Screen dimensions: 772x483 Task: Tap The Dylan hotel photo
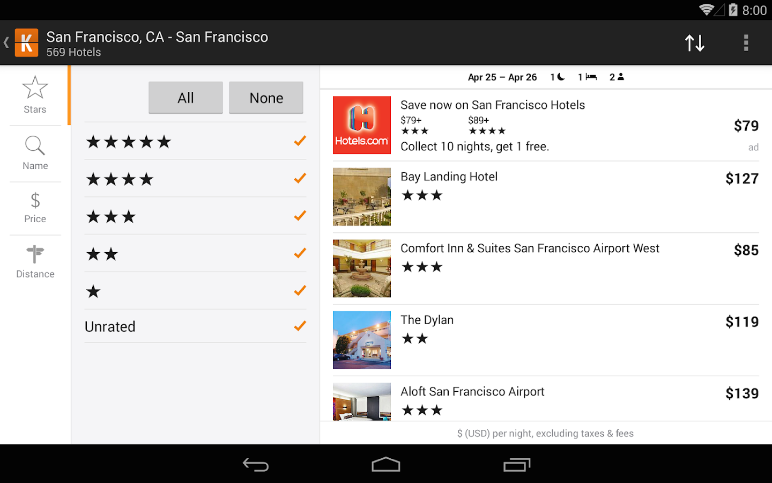pyautogui.click(x=362, y=340)
